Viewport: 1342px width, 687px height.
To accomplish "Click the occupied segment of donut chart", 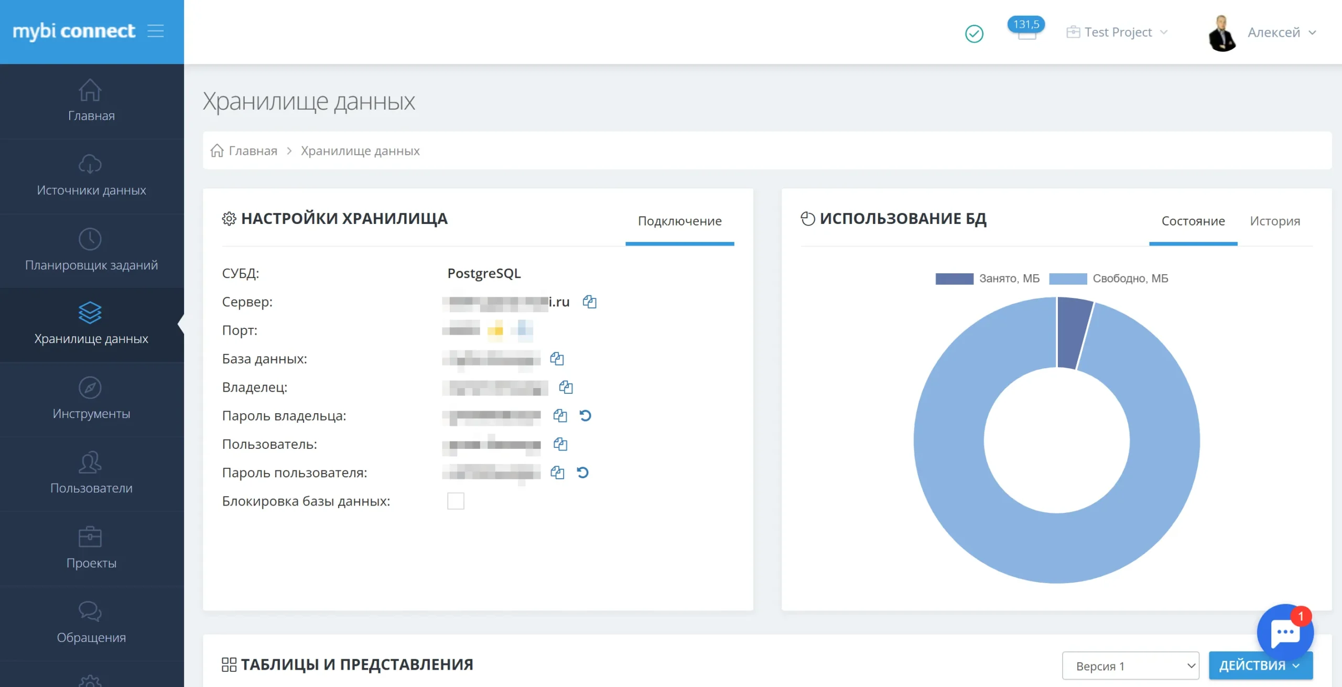I will pos(1072,333).
